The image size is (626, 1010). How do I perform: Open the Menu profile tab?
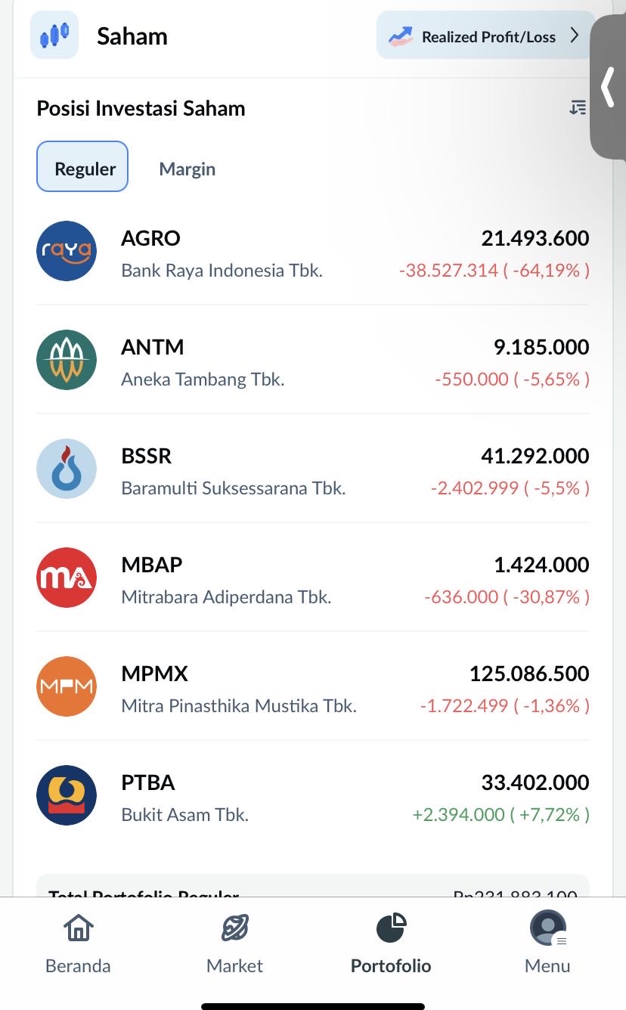pyautogui.click(x=547, y=928)
